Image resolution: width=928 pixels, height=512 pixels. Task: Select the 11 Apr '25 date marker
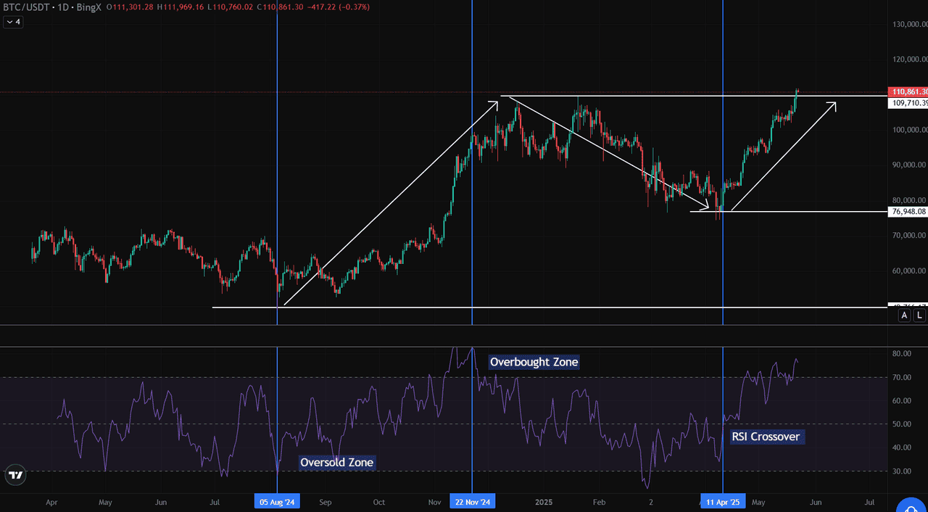[723, 502]
